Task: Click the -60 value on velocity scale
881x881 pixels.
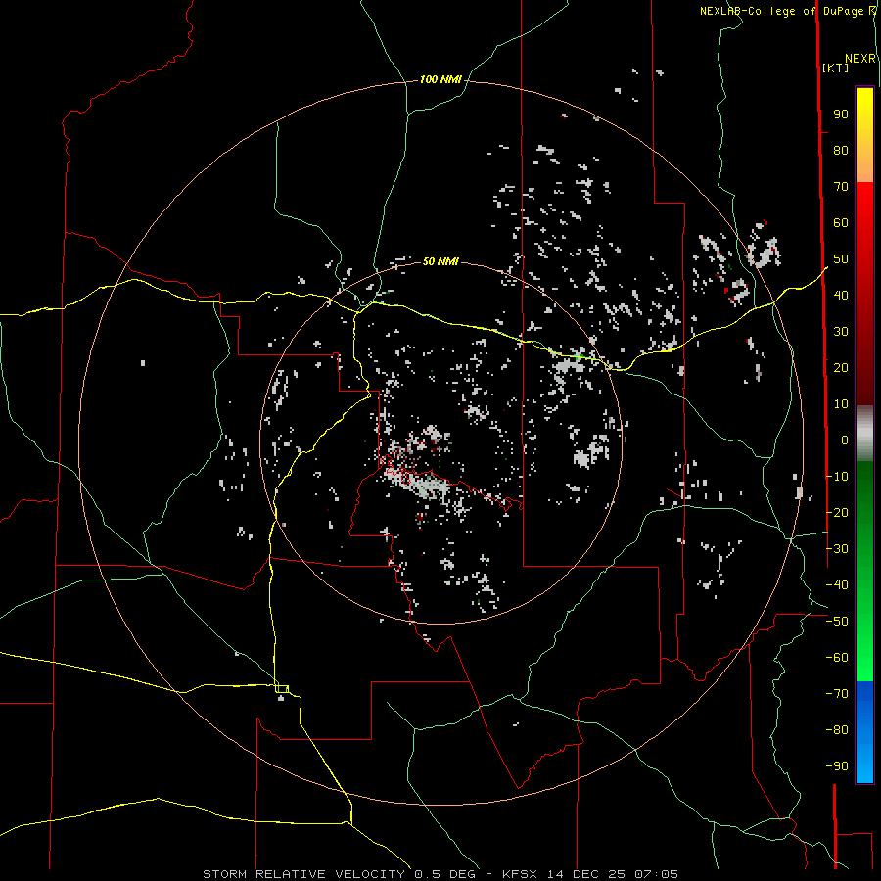Action: tap(837, 658)
